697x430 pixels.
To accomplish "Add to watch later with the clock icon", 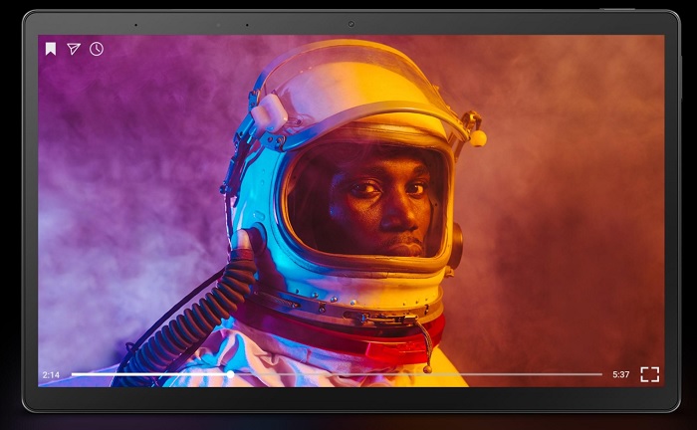I will coord(97,49).
